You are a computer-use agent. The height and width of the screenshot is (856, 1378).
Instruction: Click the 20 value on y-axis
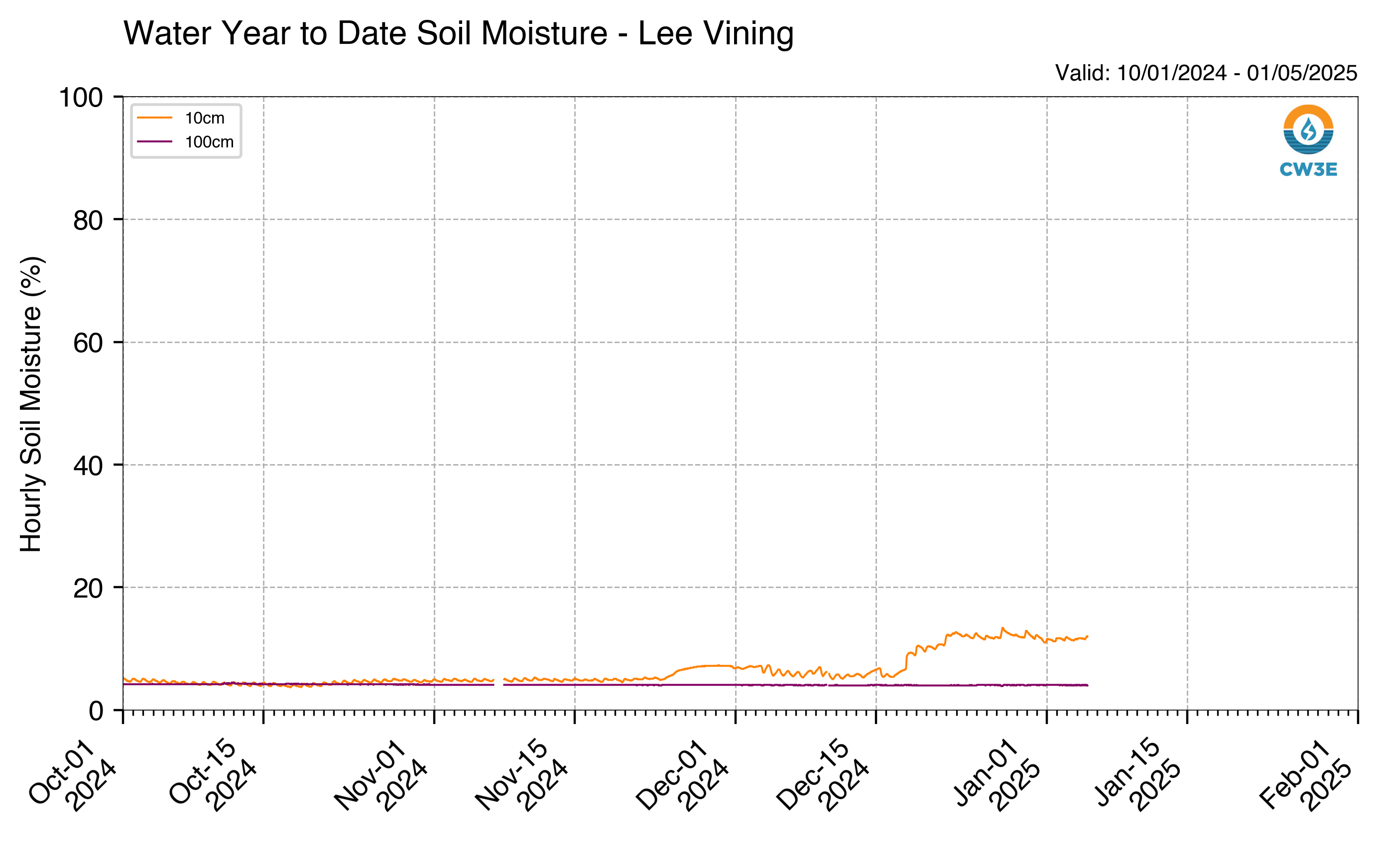(x=88, y=588)
